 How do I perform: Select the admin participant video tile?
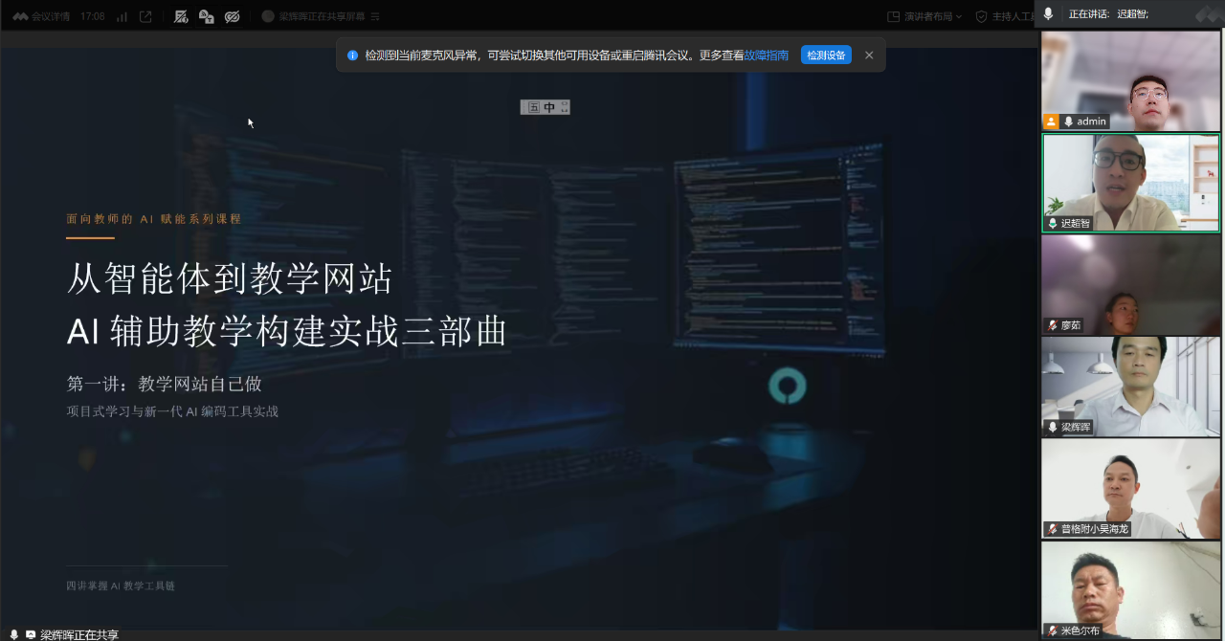point(1130,80)
